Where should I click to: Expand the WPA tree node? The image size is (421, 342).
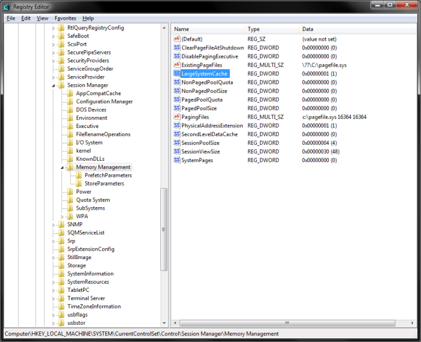tap(62, 216)
